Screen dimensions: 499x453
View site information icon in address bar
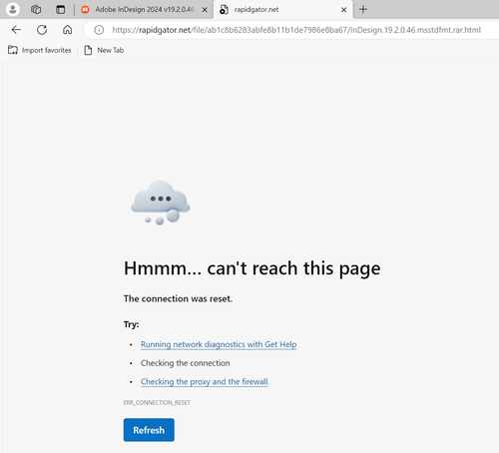click(99, 30)
